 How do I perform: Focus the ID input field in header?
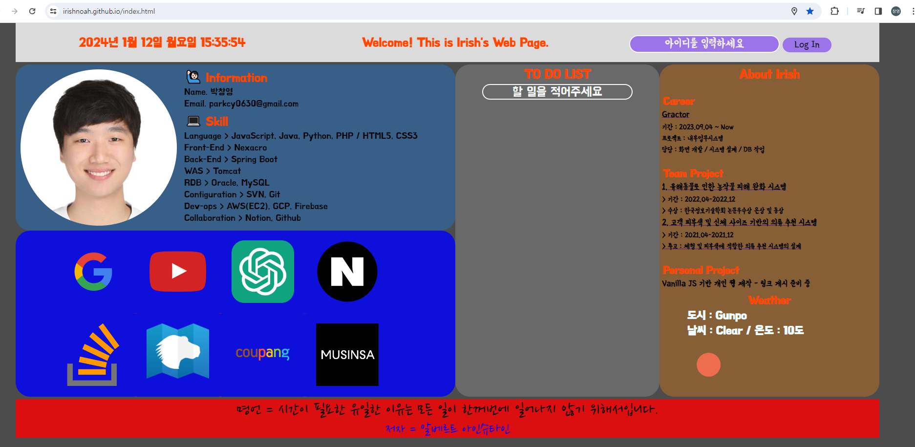pos(704,44)
